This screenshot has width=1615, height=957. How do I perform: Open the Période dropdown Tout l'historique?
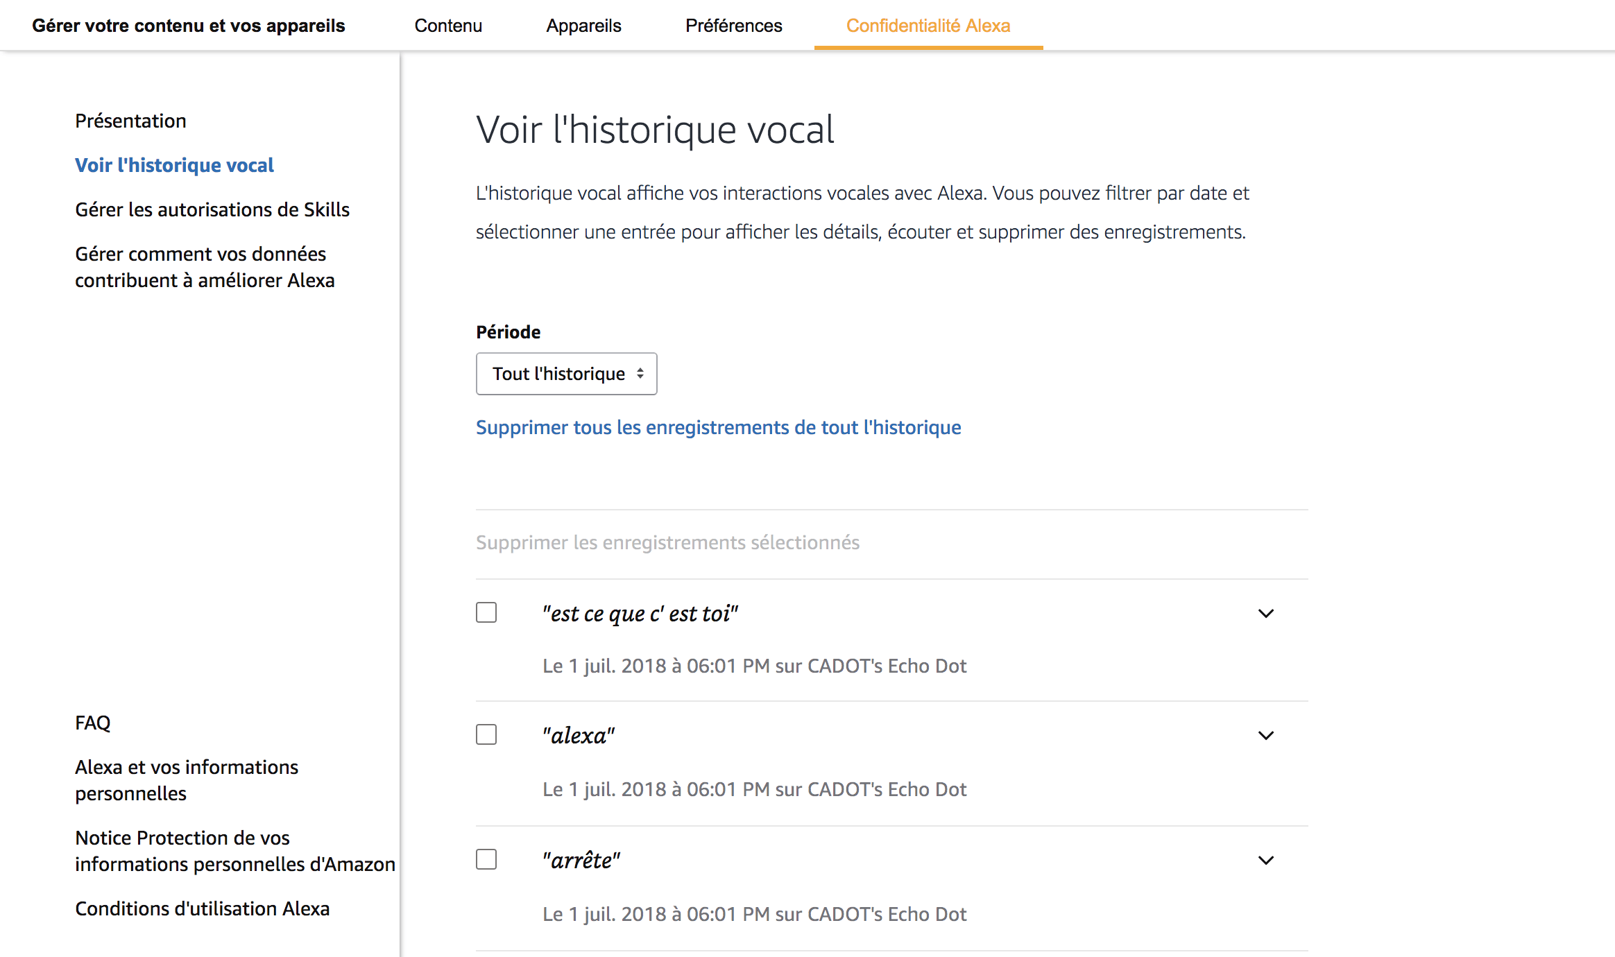[x=566, y=374]
